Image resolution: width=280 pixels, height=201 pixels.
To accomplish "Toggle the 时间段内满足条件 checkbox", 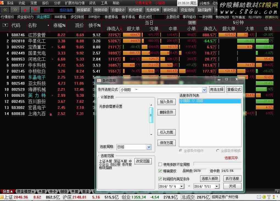I will (160, 179).
